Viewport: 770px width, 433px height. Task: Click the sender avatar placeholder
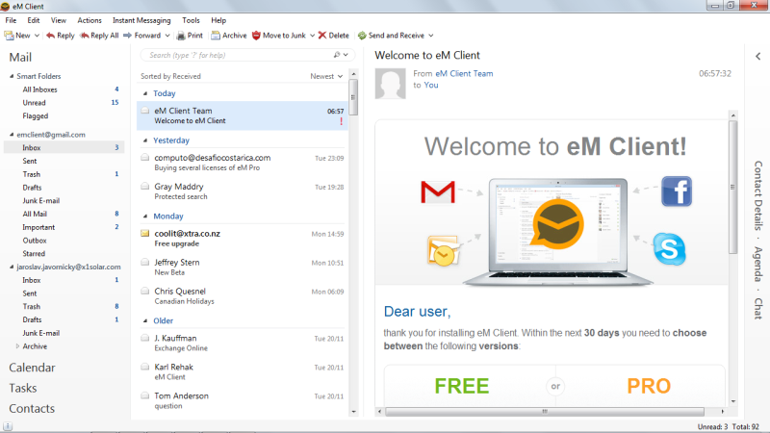coord(391,84)
